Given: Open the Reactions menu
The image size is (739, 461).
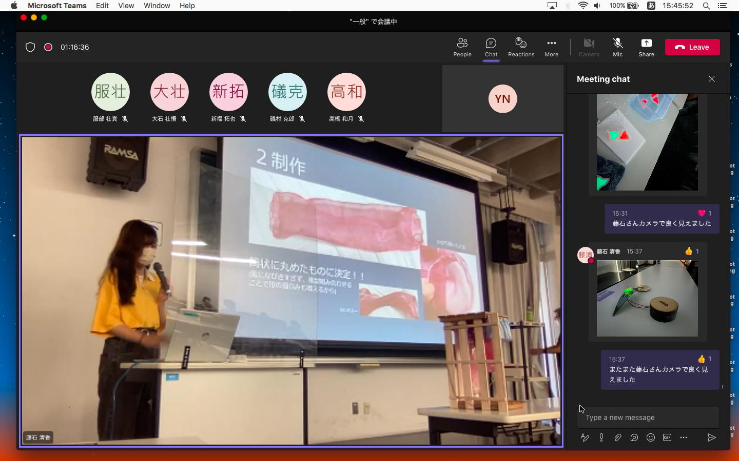Looking at the screenshot, I should (521, 47).
